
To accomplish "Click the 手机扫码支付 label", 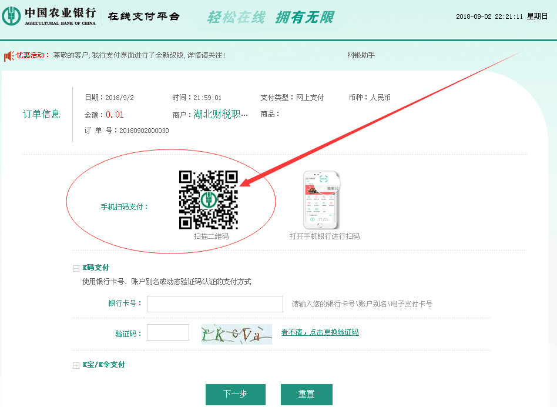I will coord(125,207).
